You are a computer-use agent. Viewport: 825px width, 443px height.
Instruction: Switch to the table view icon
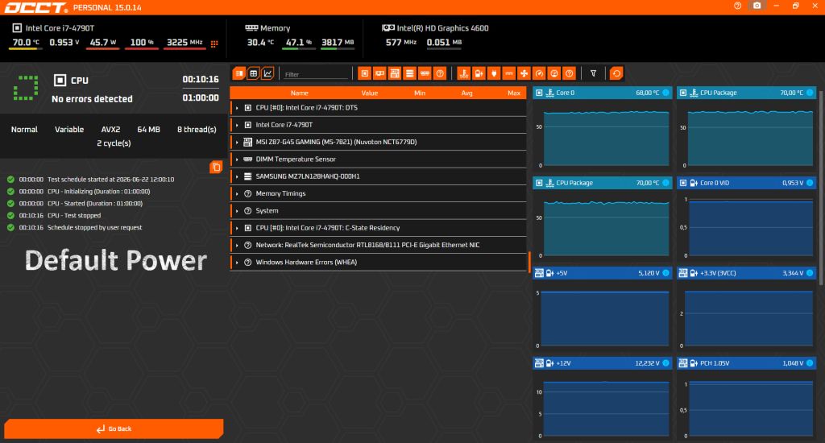coord(254,73)
